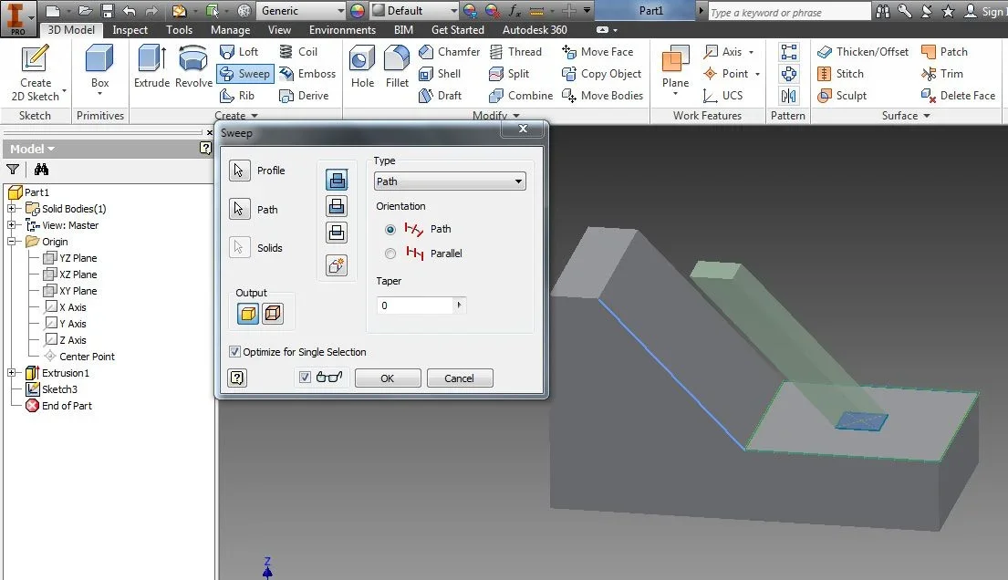This screenshot has height=580, width=1008.
Task: Open the Taper value flyout arrow
Action: [x=459, y=305]
